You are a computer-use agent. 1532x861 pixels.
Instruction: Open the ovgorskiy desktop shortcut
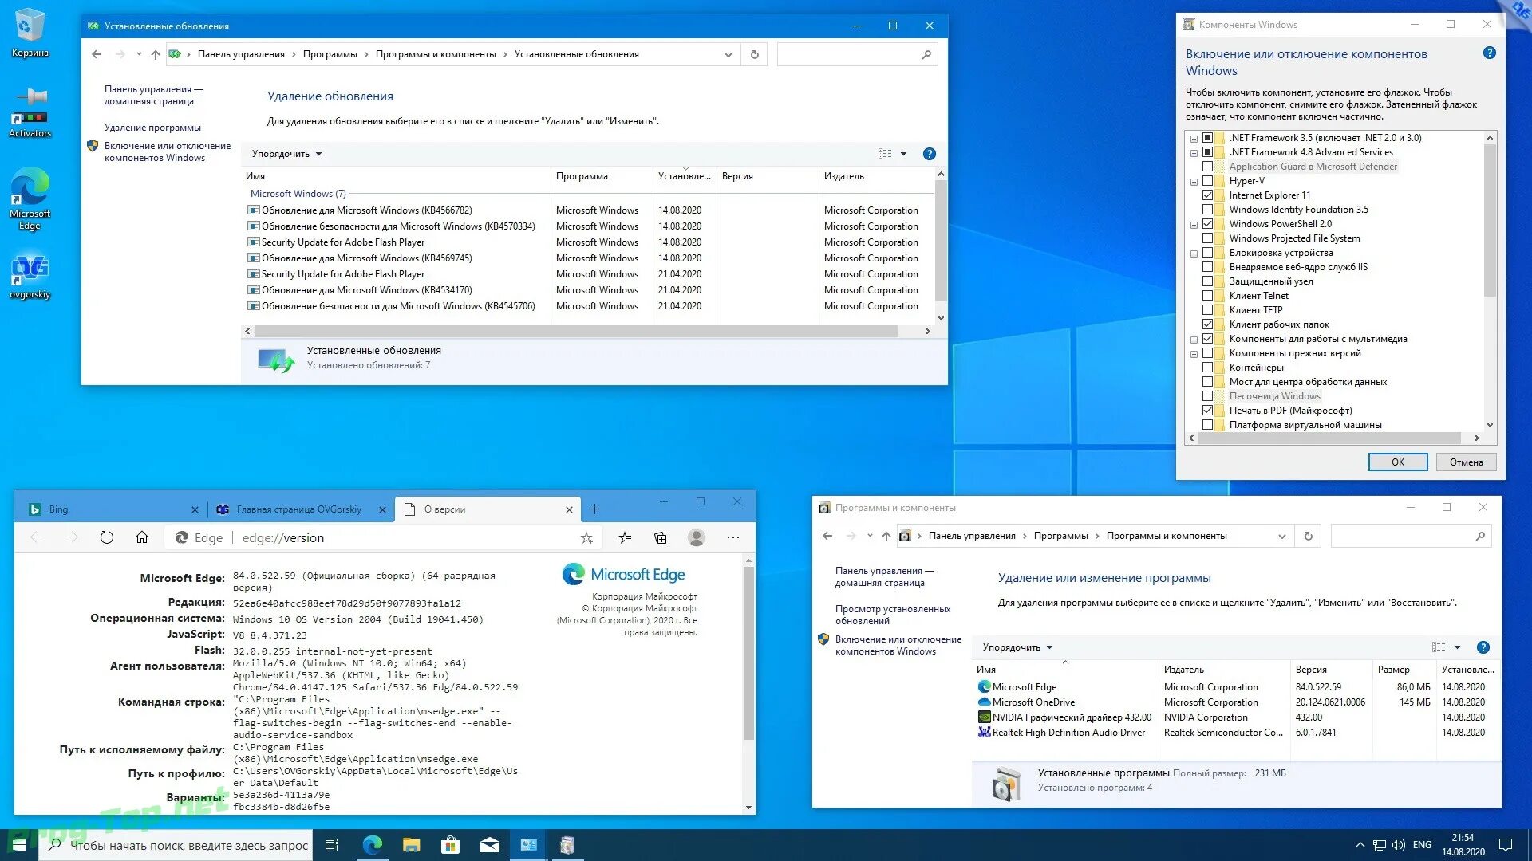coord(30,277)
